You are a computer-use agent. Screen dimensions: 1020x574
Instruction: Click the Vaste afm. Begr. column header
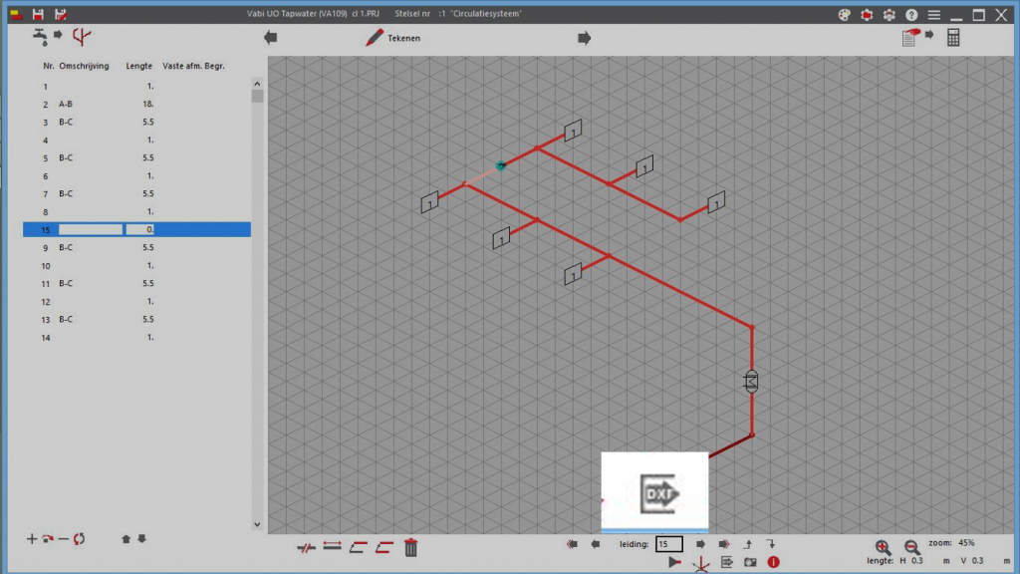point(193,66)
